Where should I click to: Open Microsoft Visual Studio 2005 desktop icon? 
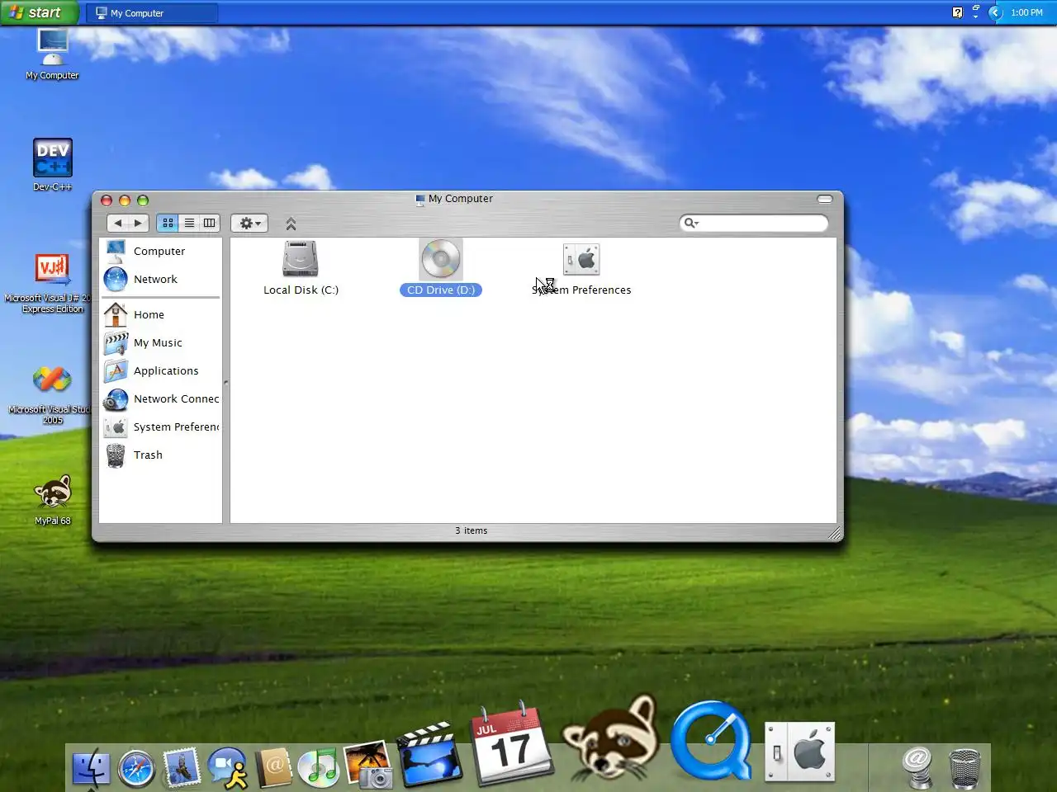coord(52,394)
